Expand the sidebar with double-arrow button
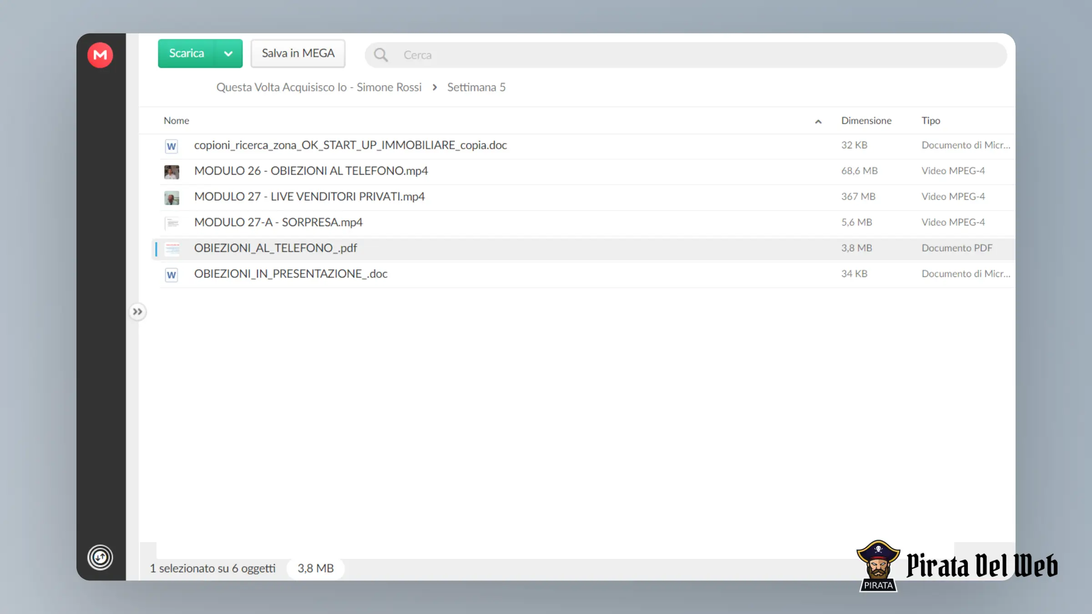Viewport: 1092px width, 614px height. click(x=137, y=312)
